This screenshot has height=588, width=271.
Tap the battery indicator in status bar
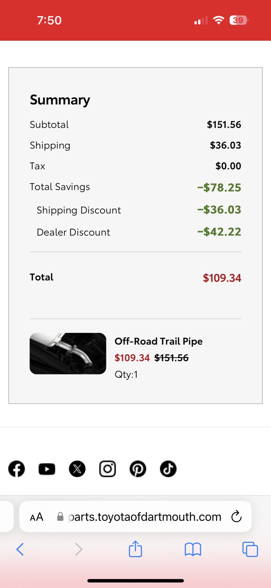(x=239, y=20)
